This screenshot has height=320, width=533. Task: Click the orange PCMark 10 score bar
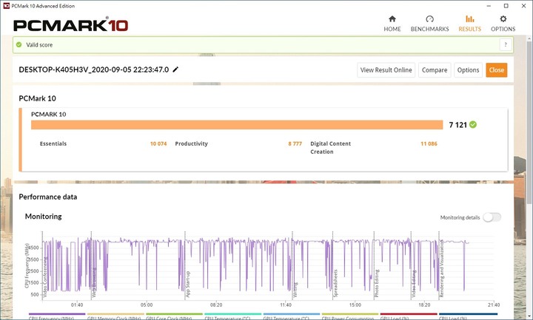pos(237,125)
